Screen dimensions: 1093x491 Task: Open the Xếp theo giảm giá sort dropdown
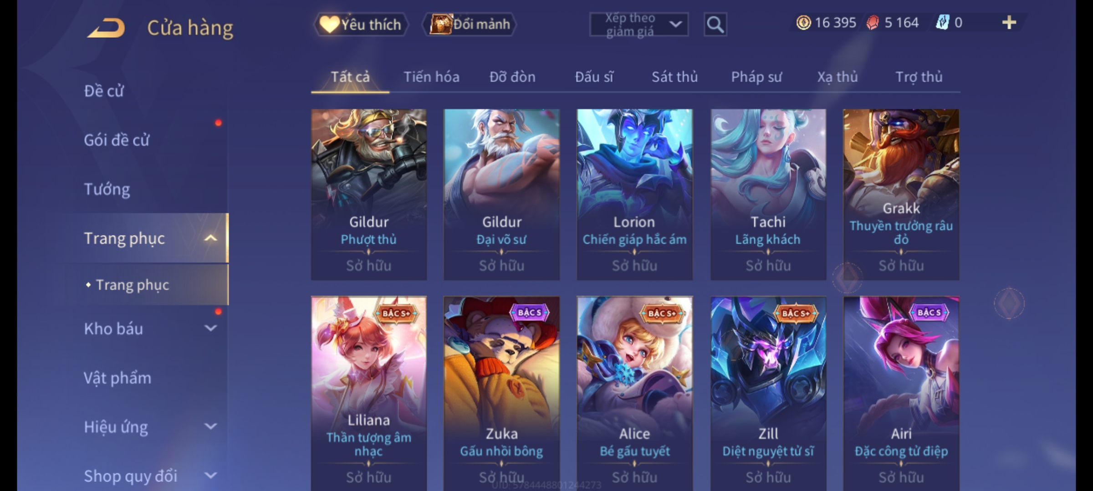pyautogui.click(x=639, y=25)
